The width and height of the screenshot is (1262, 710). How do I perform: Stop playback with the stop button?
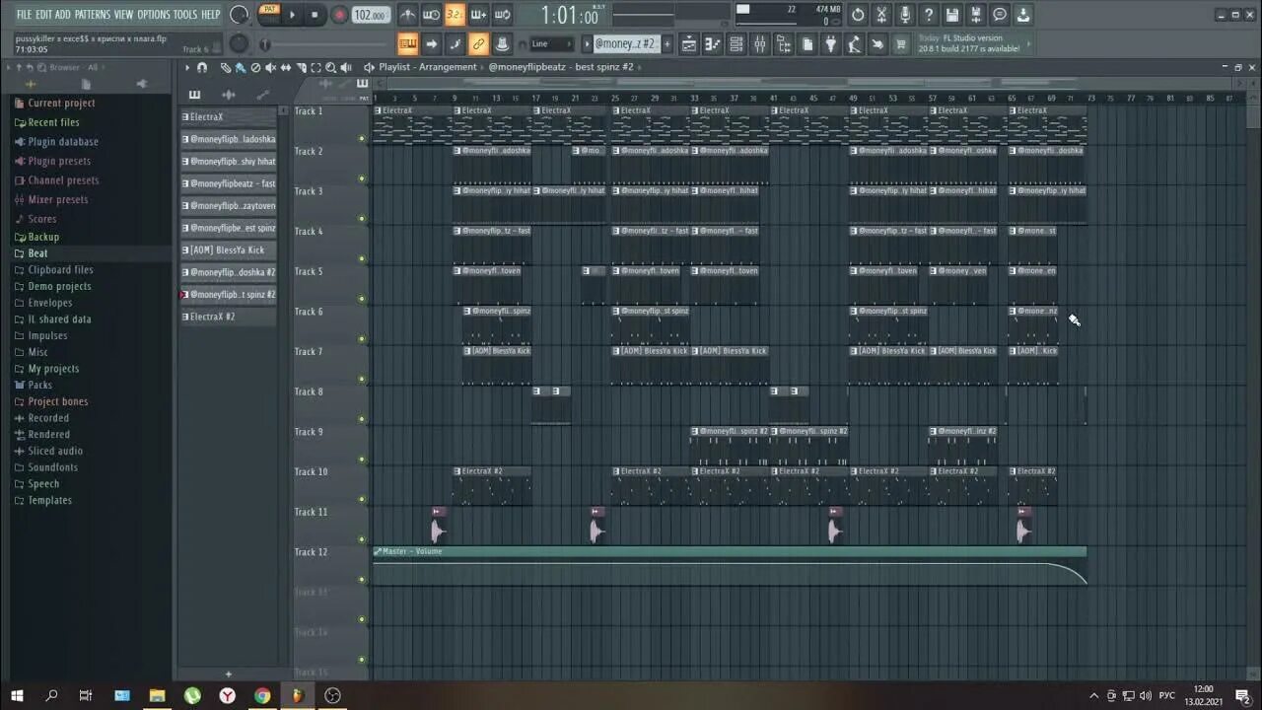point(315,15)
